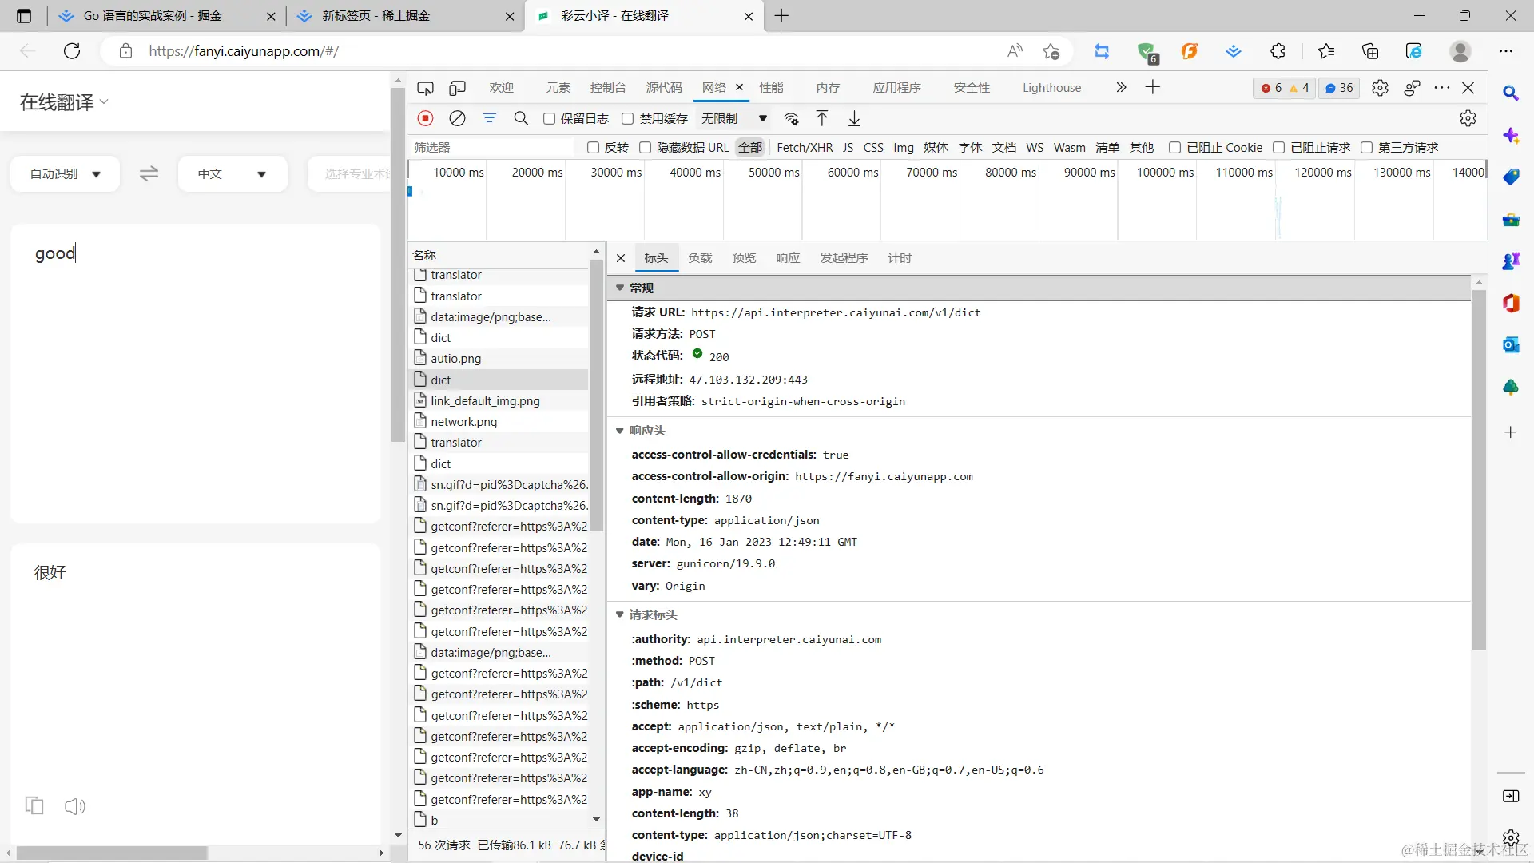Viewport: 1534px width, 863px height.
Task: Export HAR file download arrow
Action: tap(854, 118)
